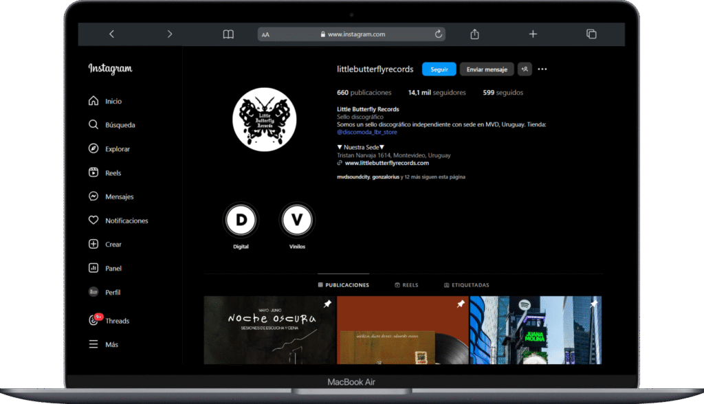Open Panel with the chart icon
704x404 pixels.
[93, 268]
